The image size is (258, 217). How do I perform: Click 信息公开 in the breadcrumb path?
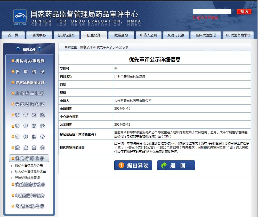pyautogui.click(x=86, y=47)
